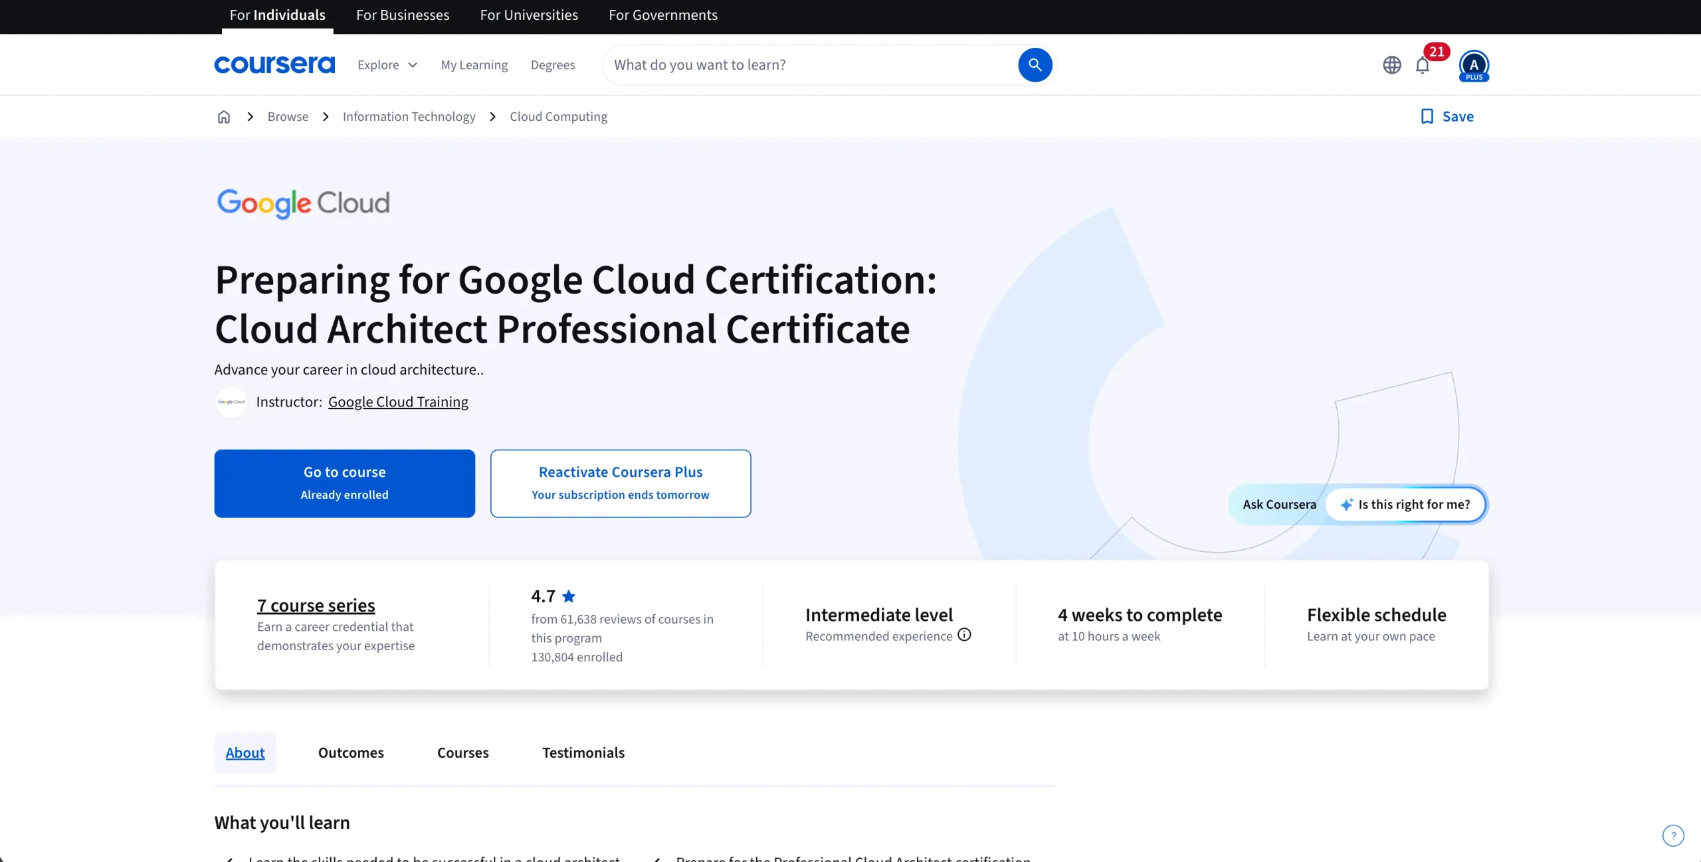Click the 'What you'll learn' heading
This screenshot has height=862, width=1701.
click(282, 823)
